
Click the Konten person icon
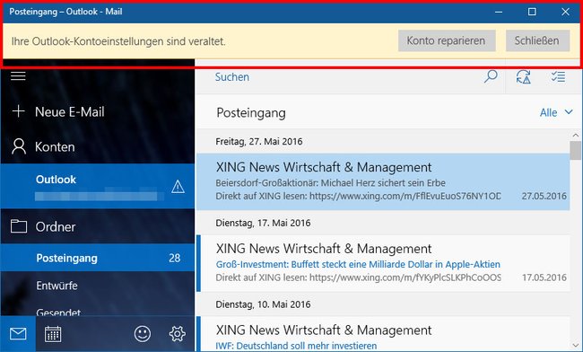click(x=19, y=146)
